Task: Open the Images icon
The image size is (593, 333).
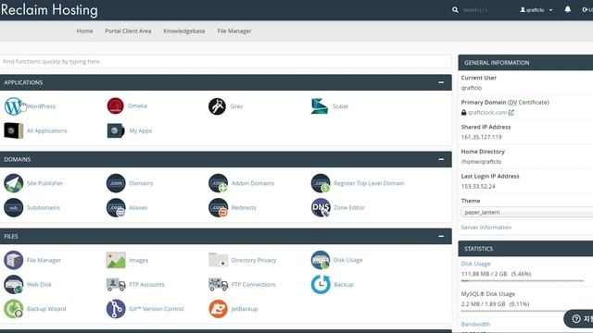Action: [x=116, y=260]
